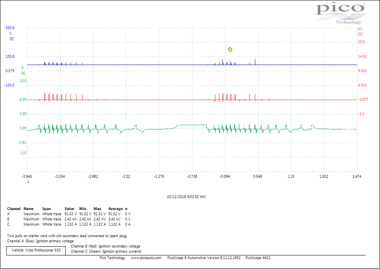Click the Pico Technology logo
This screenshot has height=269, width=380.
(x=340, y=14)
